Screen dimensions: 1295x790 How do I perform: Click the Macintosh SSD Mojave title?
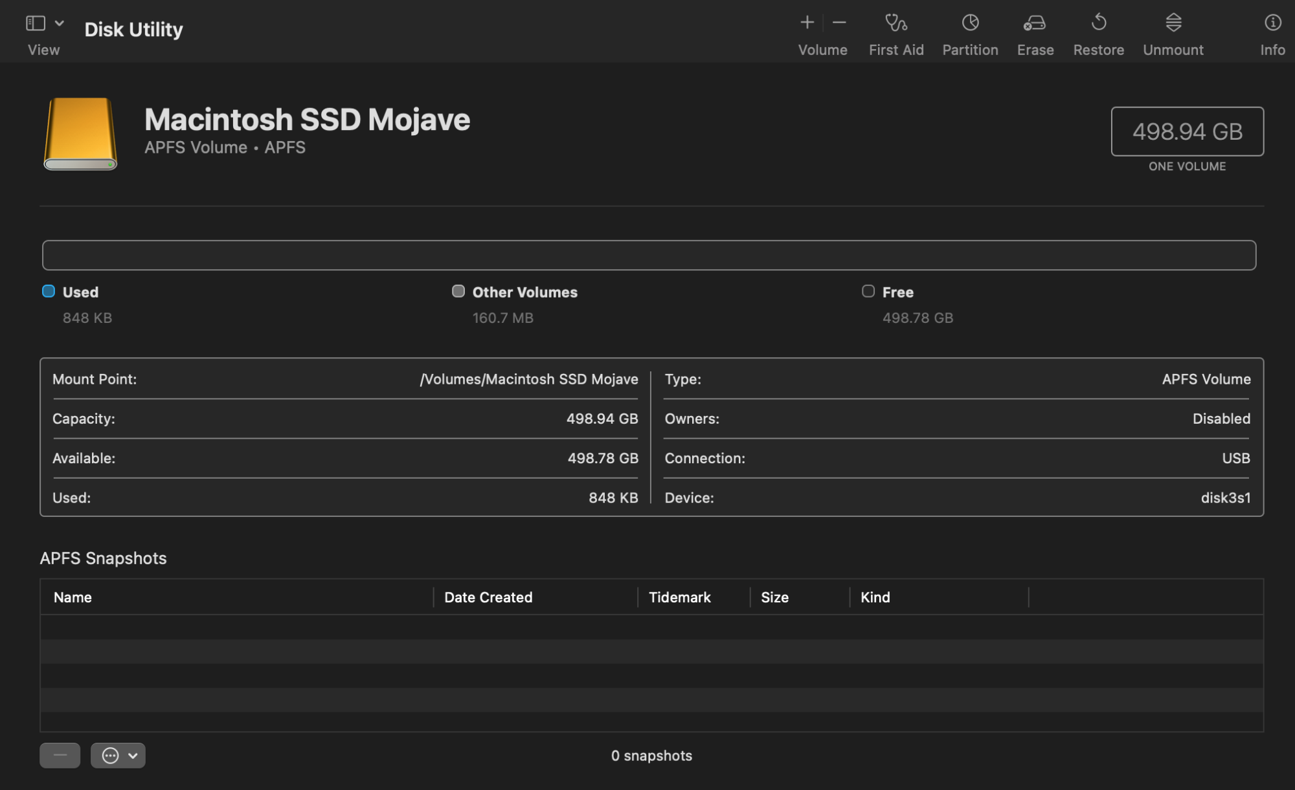click(307, 120)
